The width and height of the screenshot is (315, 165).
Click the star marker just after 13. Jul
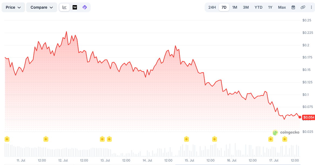109,139
